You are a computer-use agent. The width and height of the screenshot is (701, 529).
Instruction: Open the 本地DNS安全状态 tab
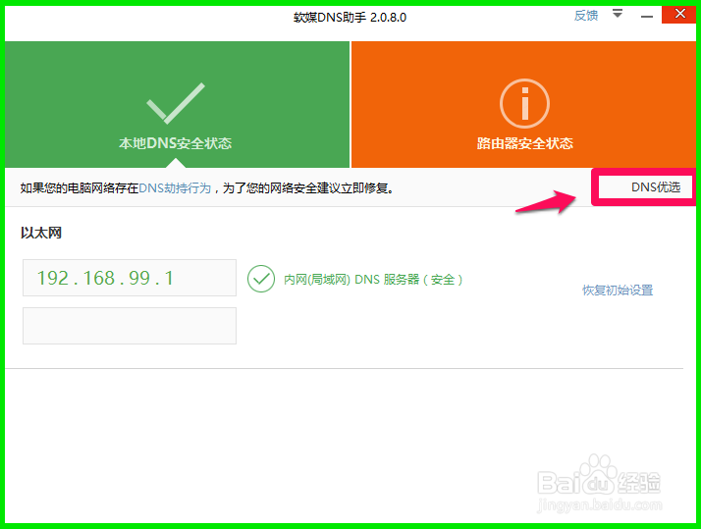pos(177,105)
